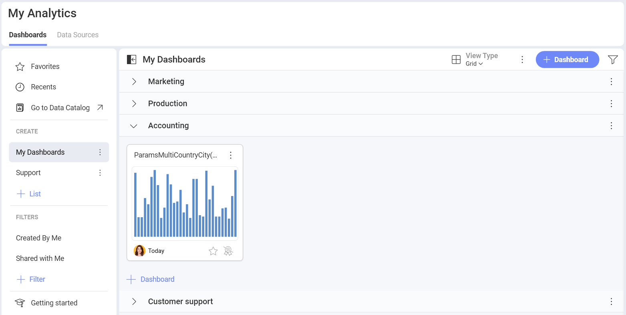Image resolution: width=626 pixels, height=315 pixels.
Task: Click the Data Catalog icon
Action: point(20,108)
